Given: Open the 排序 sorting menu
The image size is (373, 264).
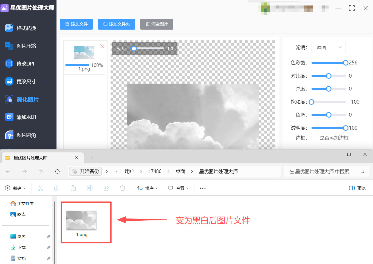Looking at the screenshot, I should point(148,188).
